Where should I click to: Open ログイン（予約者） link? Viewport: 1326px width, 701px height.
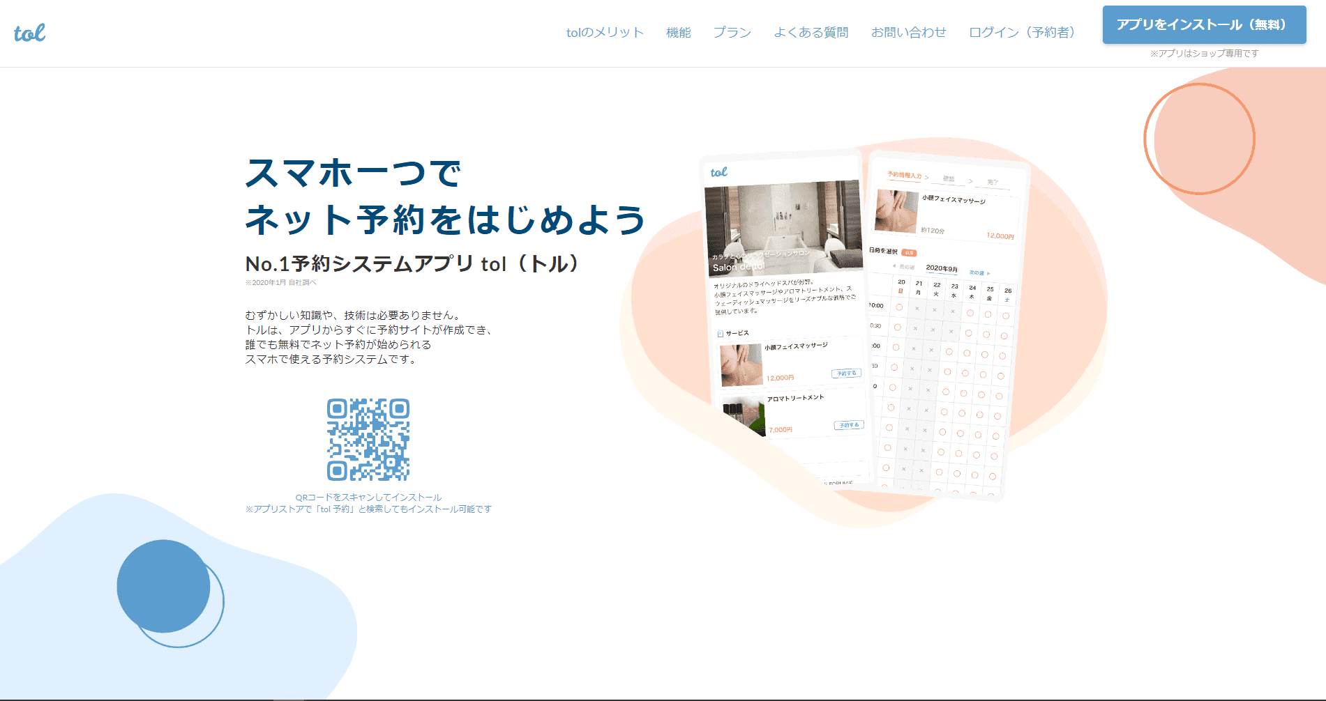pos(1025,32)
